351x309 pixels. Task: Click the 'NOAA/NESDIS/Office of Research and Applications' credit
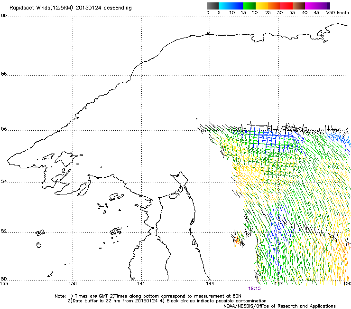(279, 306)
